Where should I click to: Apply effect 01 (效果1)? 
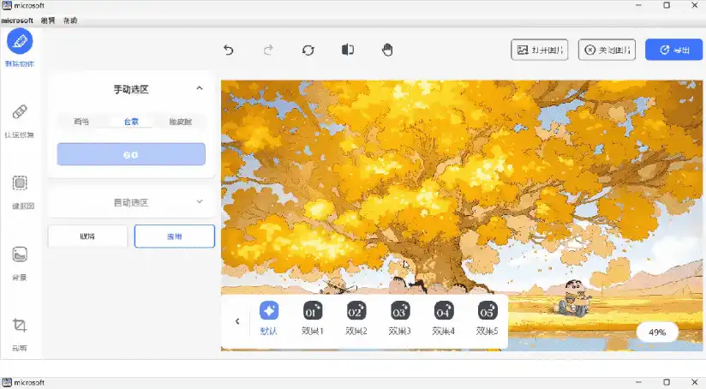tap(313, 319)
